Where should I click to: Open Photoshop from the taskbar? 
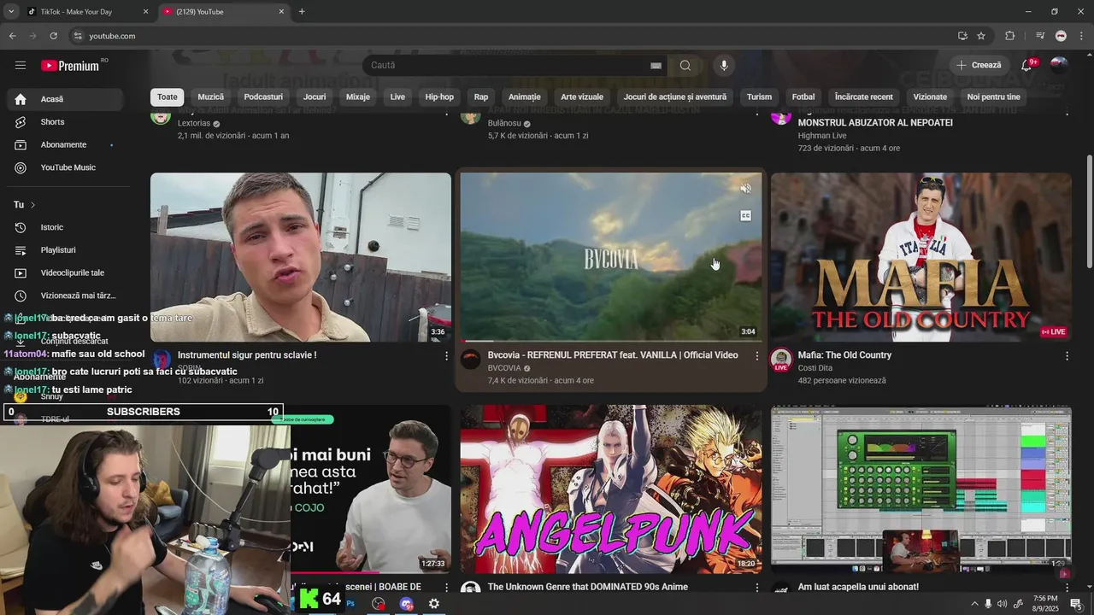pos(350,604)
